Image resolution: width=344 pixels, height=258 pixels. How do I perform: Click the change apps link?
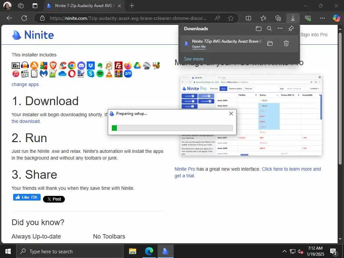[25, 84]
